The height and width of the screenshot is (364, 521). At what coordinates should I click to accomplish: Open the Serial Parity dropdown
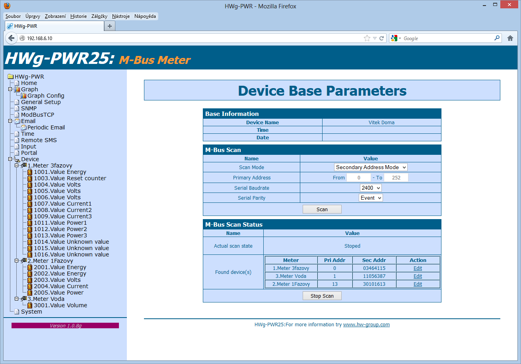[x=371, y=198]
